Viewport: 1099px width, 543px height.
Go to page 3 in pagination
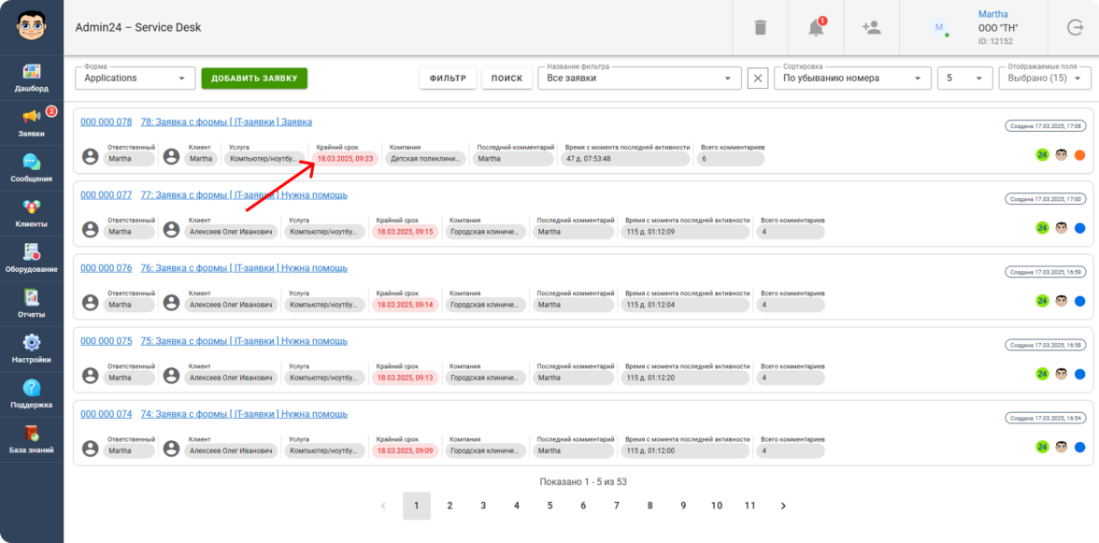[x=483, y=506]
